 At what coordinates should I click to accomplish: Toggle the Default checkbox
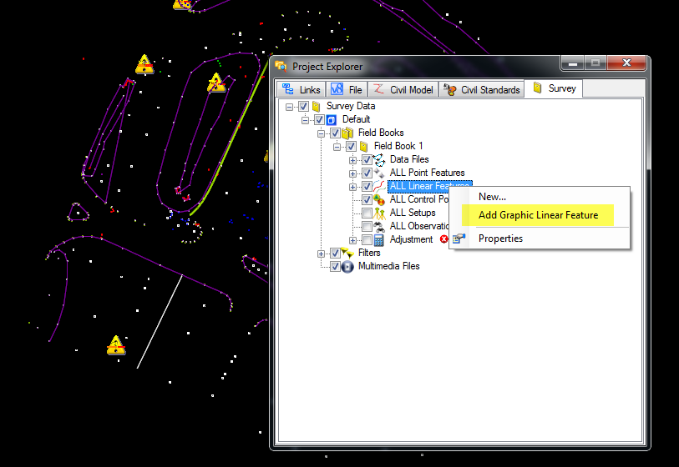[x=320, y=119]
